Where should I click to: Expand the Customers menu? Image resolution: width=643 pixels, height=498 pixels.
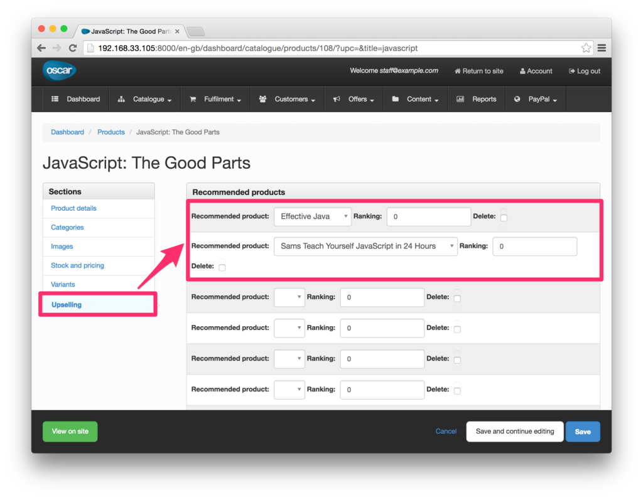coord(287,99)
